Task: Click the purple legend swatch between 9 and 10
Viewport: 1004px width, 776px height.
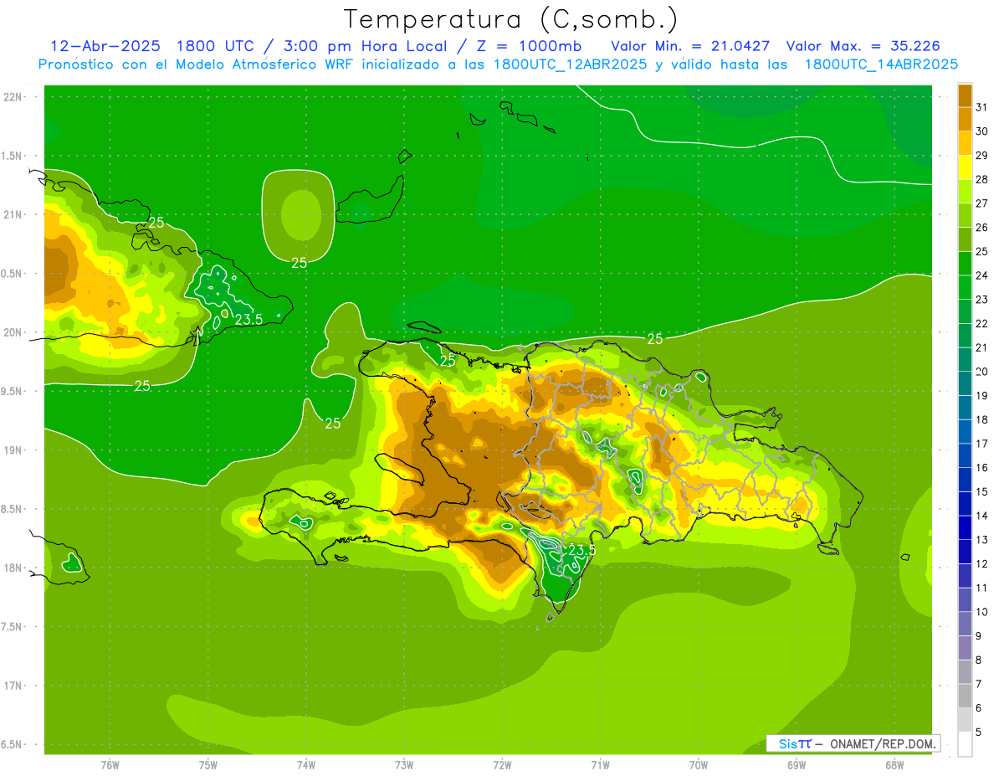Action: (965, 624)
